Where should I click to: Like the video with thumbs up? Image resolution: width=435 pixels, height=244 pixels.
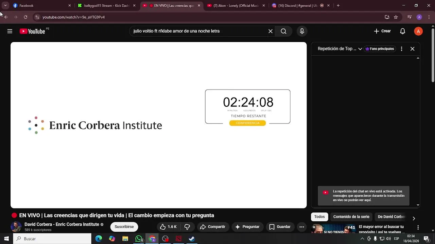[169, 227]
